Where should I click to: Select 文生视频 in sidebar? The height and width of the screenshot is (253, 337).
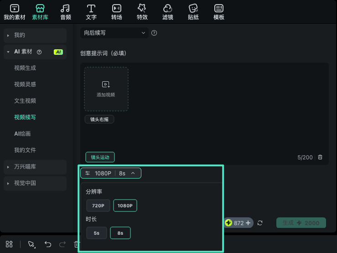pos(25,101)
